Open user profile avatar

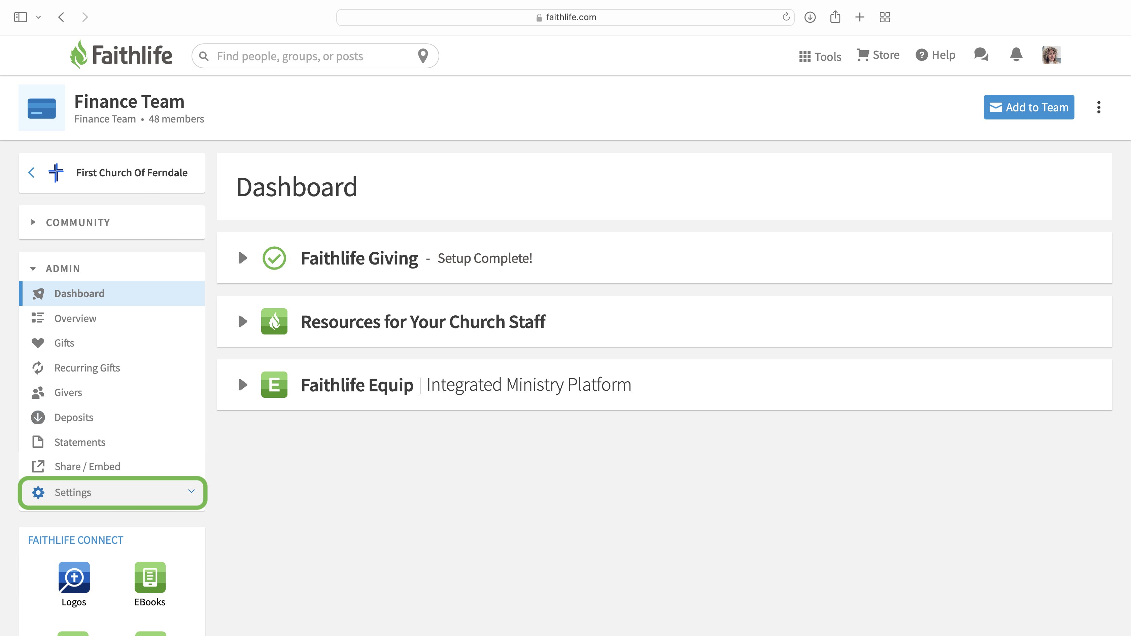(1052, 55)
